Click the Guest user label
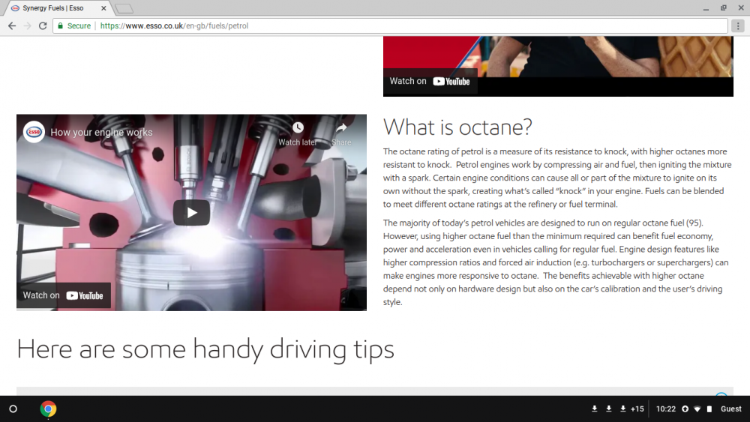This screenshot has height=422, width=750. coord(730,409)
